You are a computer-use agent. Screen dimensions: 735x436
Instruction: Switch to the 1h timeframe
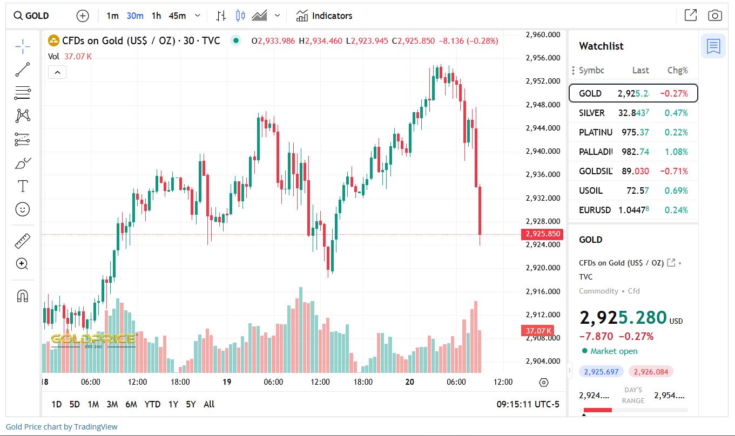(156, 16)
